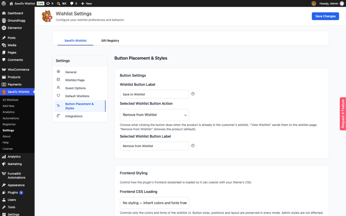The image size is (346, 216).
Task: Open the wishlist Analytics submenu link
Action: click(x=8, y=112)
